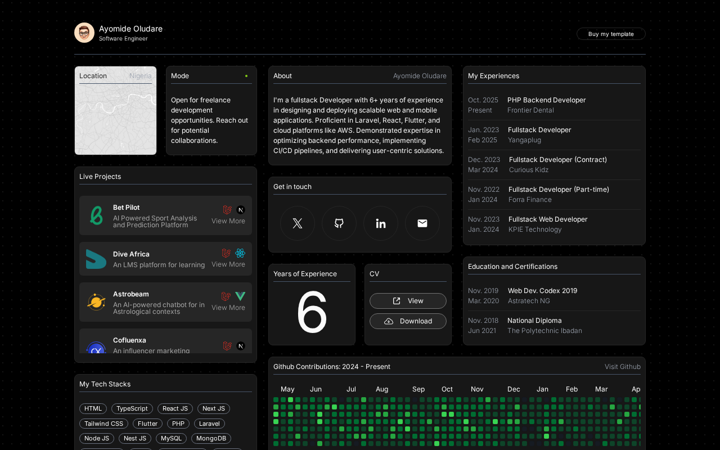Expand View More for Dive Africa
Viewport: 720px width, 450px height.
pos(228,264)
